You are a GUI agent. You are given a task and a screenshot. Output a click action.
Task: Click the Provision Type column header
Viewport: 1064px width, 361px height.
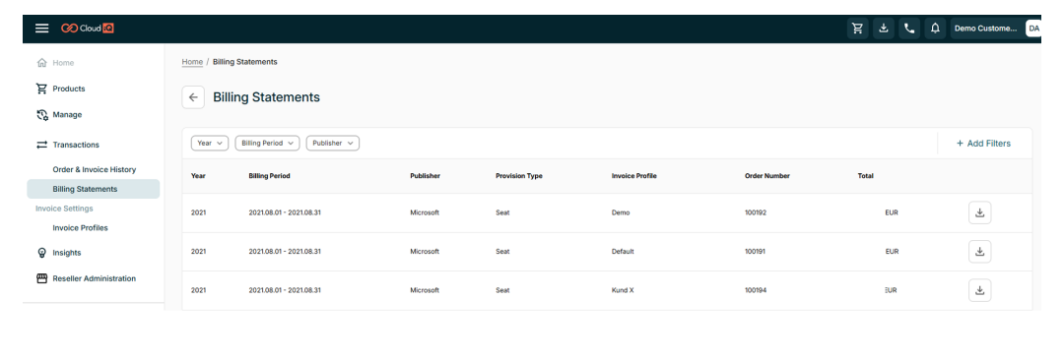[519, 176]
